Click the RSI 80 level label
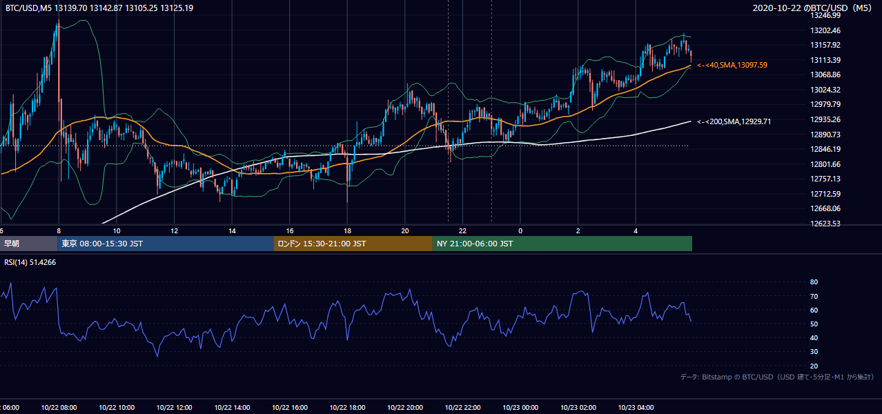Screen dimensions: 882x414 (814, 282)
